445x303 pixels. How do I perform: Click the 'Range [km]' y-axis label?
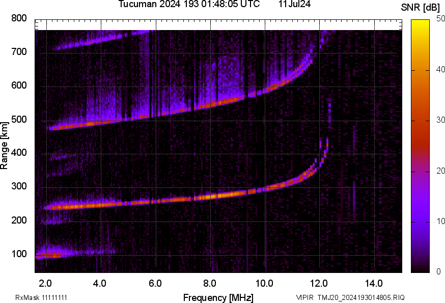(5, 146)
